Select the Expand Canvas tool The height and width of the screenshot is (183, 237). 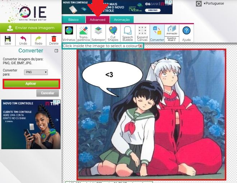pyautogui.click(x=142, y=33)
